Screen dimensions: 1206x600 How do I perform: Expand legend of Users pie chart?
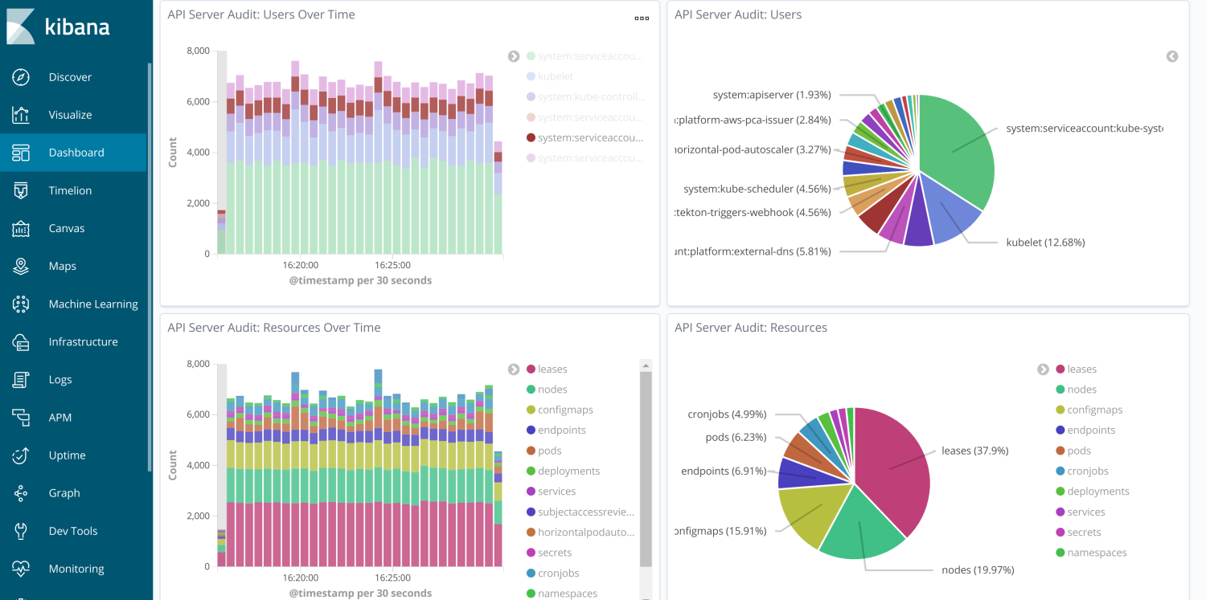click(1172, 56)
